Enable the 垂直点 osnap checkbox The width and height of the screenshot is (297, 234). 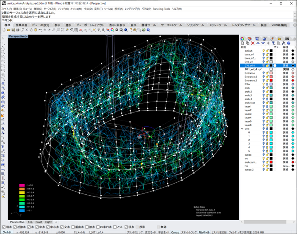pos(73,227)
